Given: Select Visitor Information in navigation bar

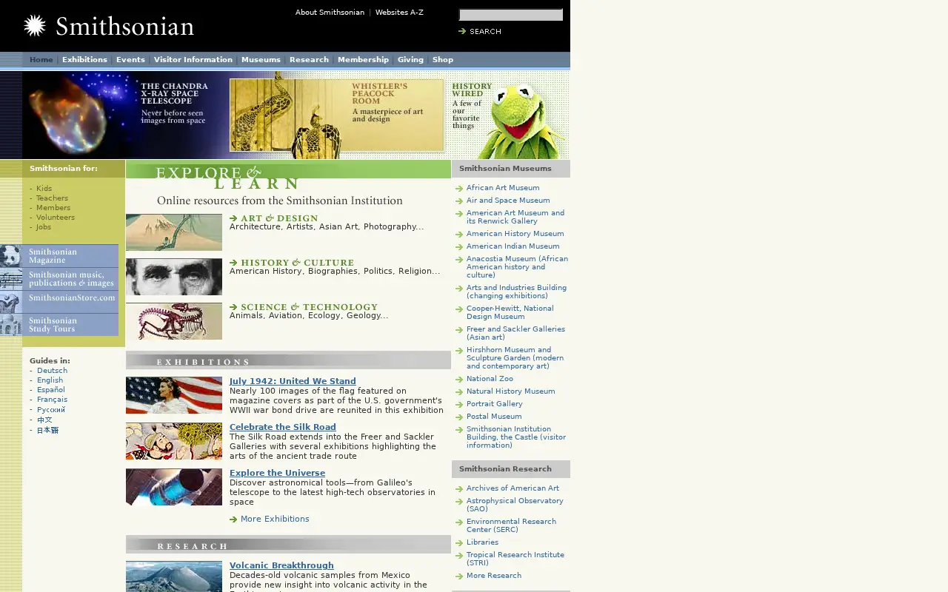Looking at the screenshot, I should 193,60.
